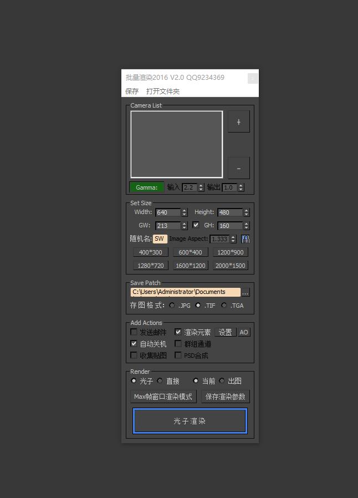This screenshot has width=358, height=498.
Task: Enable the 发送邮件 checkbox
Action: tap(134, 332)
